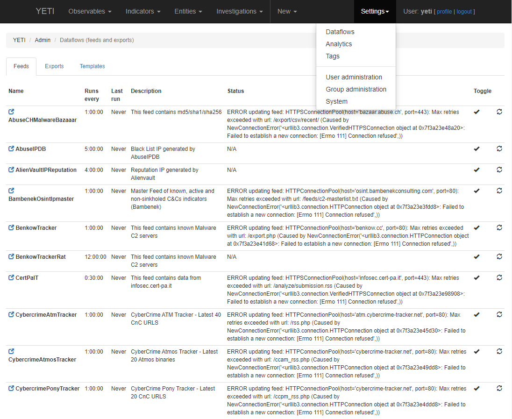This screenshot has height=419, width=512.
Task: Open external link icon for AlienVaultIPReputation
Action: click(11, 170)
